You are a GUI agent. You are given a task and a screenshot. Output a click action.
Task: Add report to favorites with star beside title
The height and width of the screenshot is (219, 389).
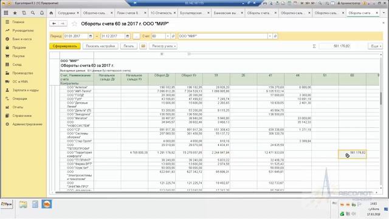click(74, 24)
